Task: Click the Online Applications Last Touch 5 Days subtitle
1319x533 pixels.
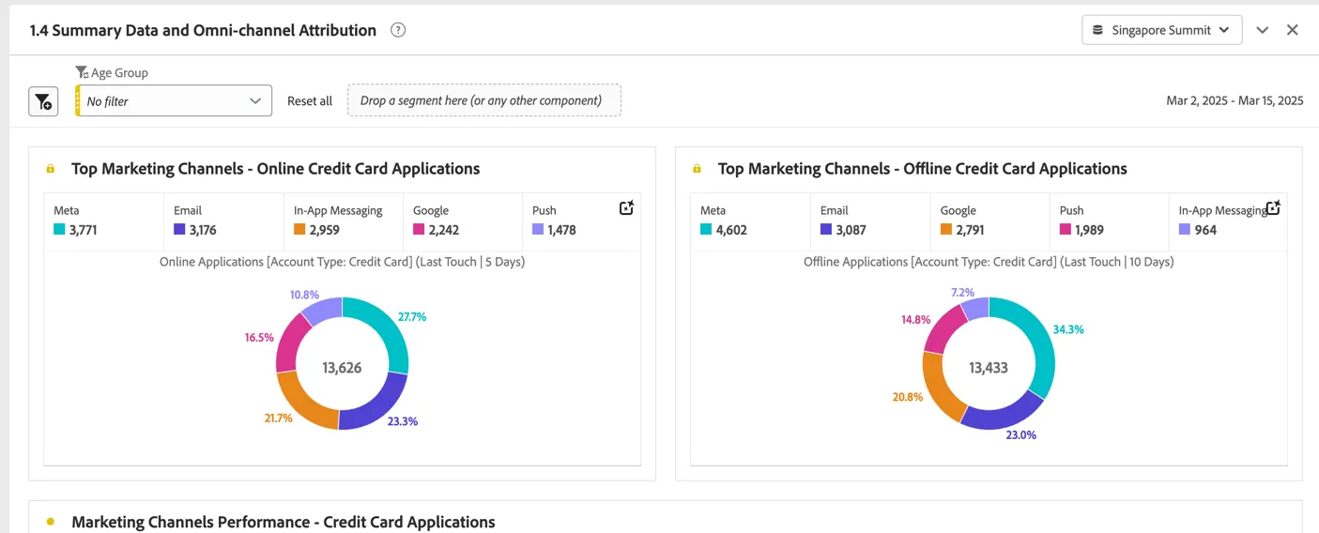Action: point(342,262)
